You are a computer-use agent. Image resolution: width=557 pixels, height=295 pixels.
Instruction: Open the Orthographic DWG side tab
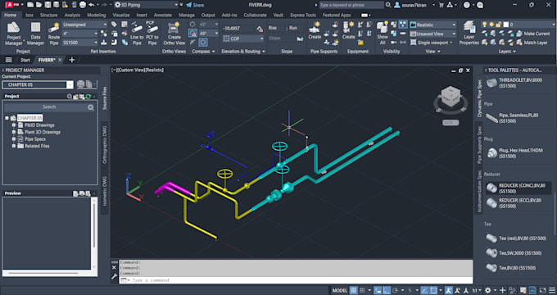coord(105,145)
